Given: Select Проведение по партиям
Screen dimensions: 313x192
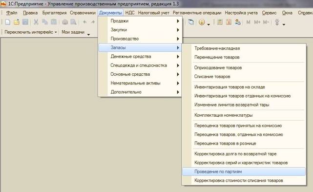Looking at the screenshot, I should [244, 171].
